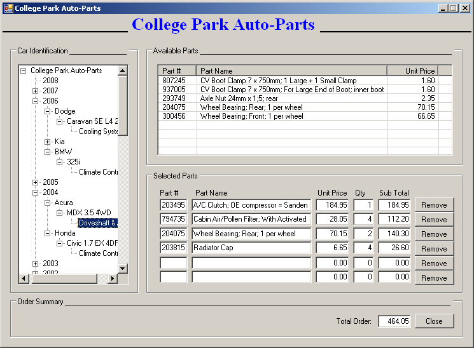
Task: Collapse the Acura make node
Action: tap(48, 203)
